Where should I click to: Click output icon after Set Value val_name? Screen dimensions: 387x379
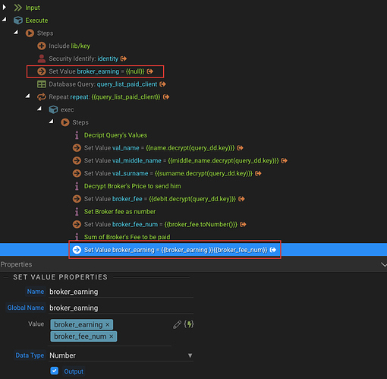click(240, 148)
